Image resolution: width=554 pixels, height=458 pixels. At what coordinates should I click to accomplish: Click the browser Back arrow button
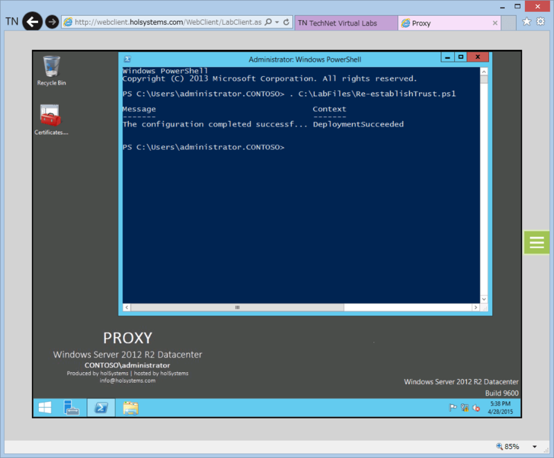coord(33,22)
